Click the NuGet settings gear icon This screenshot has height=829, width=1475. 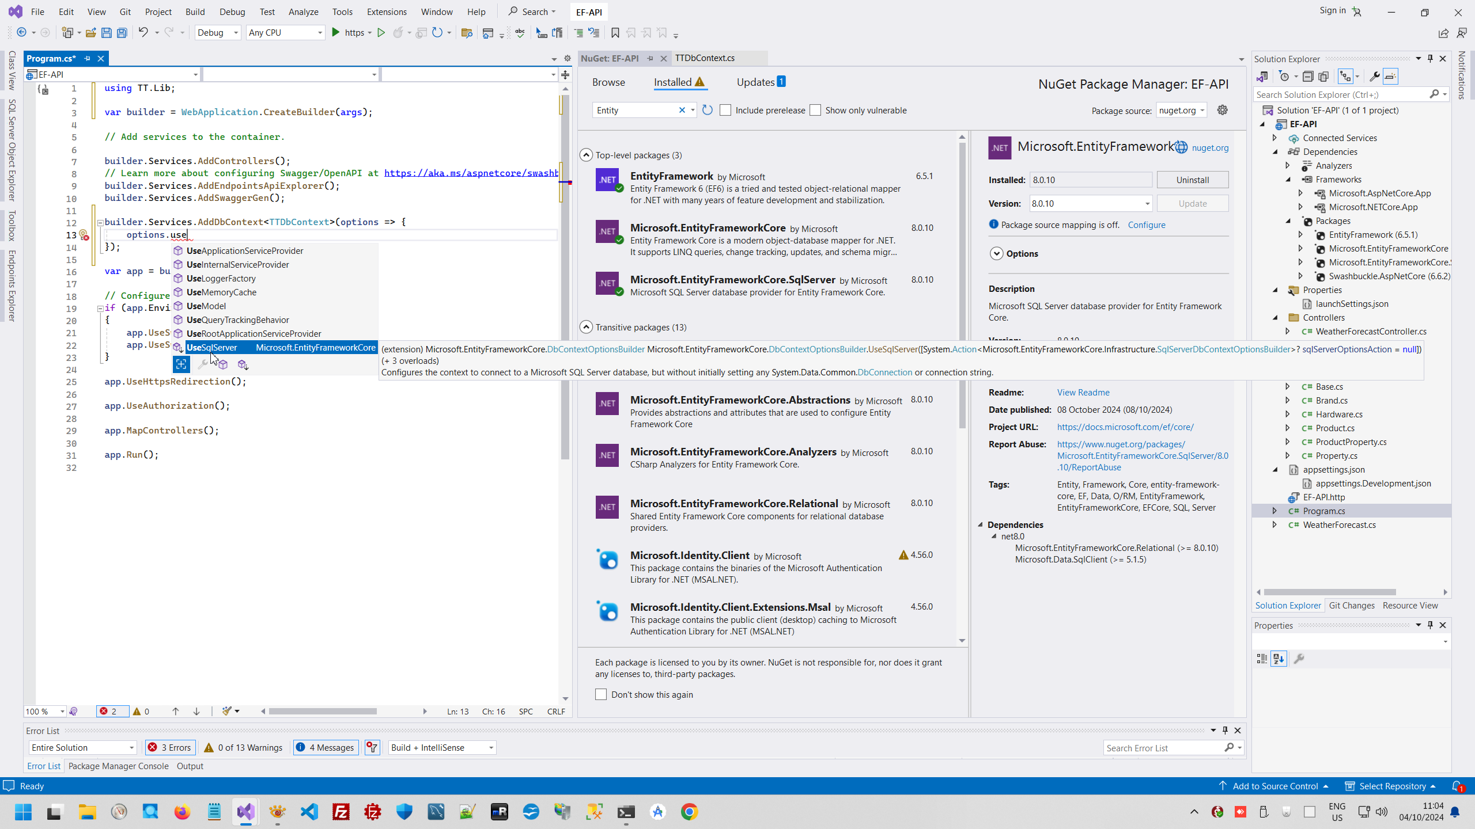[x=1222, y=110]
